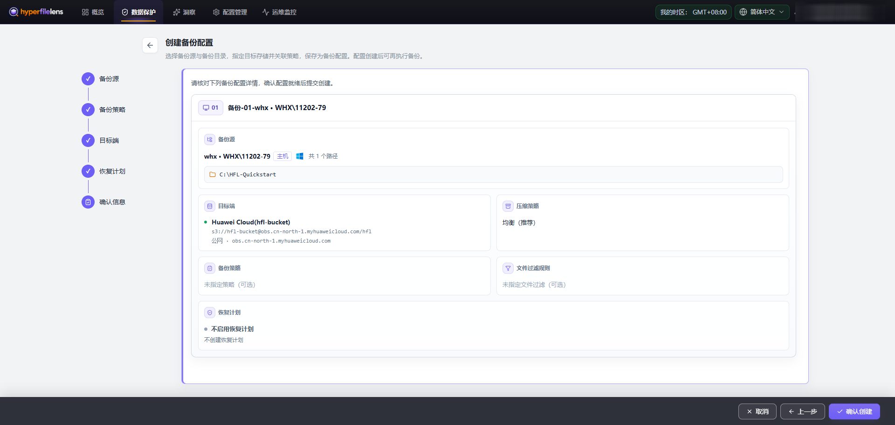895x425 pixels.
Task: Jump to the 目标端 step
Action: pyautogui.click(x=101, y=140)
